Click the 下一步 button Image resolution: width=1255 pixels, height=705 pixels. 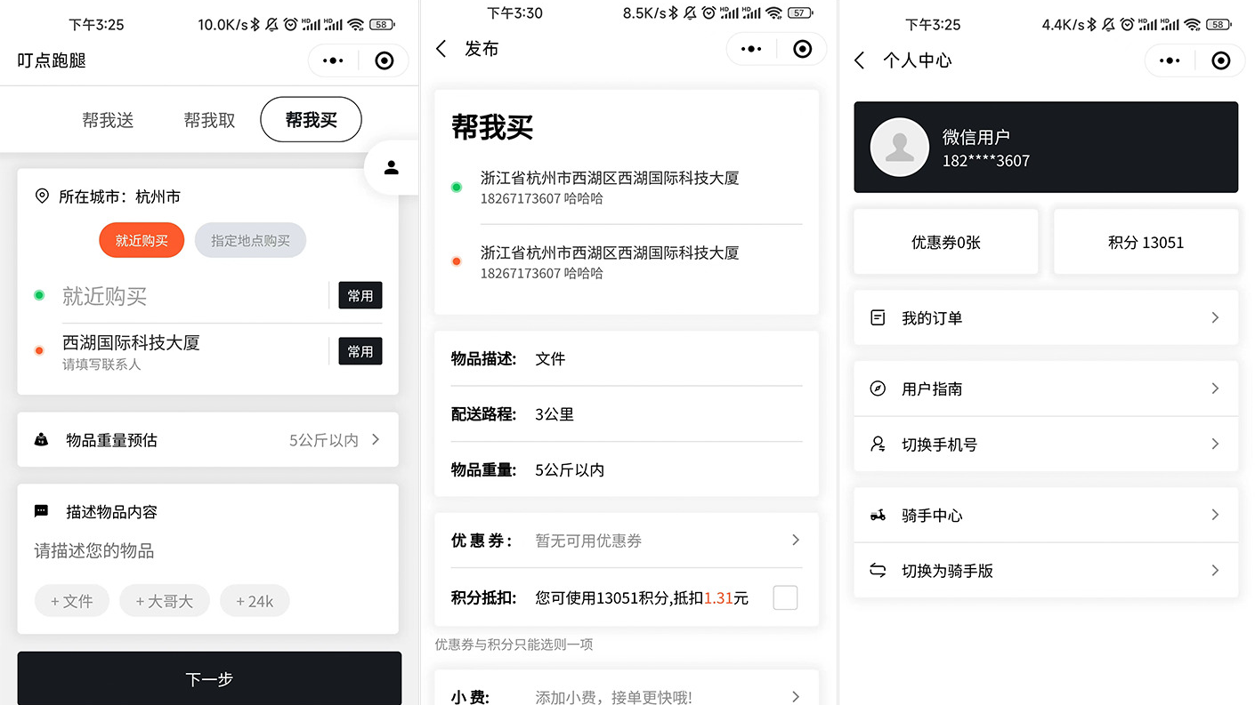[209, 678]
